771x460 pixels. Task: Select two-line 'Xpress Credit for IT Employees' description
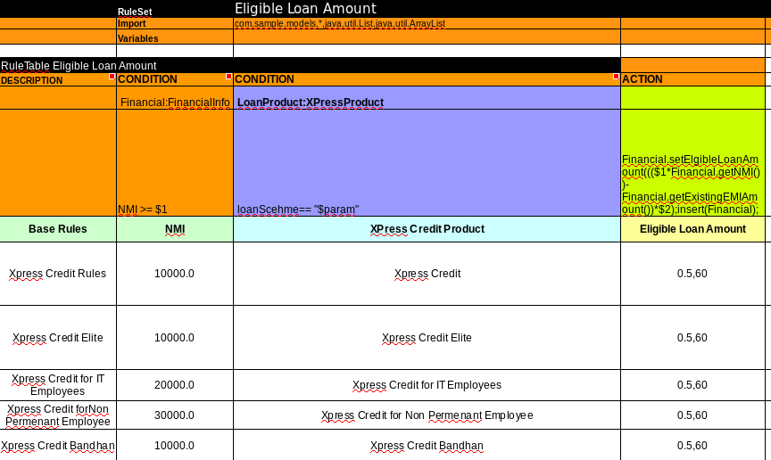(x=58, y=385)
